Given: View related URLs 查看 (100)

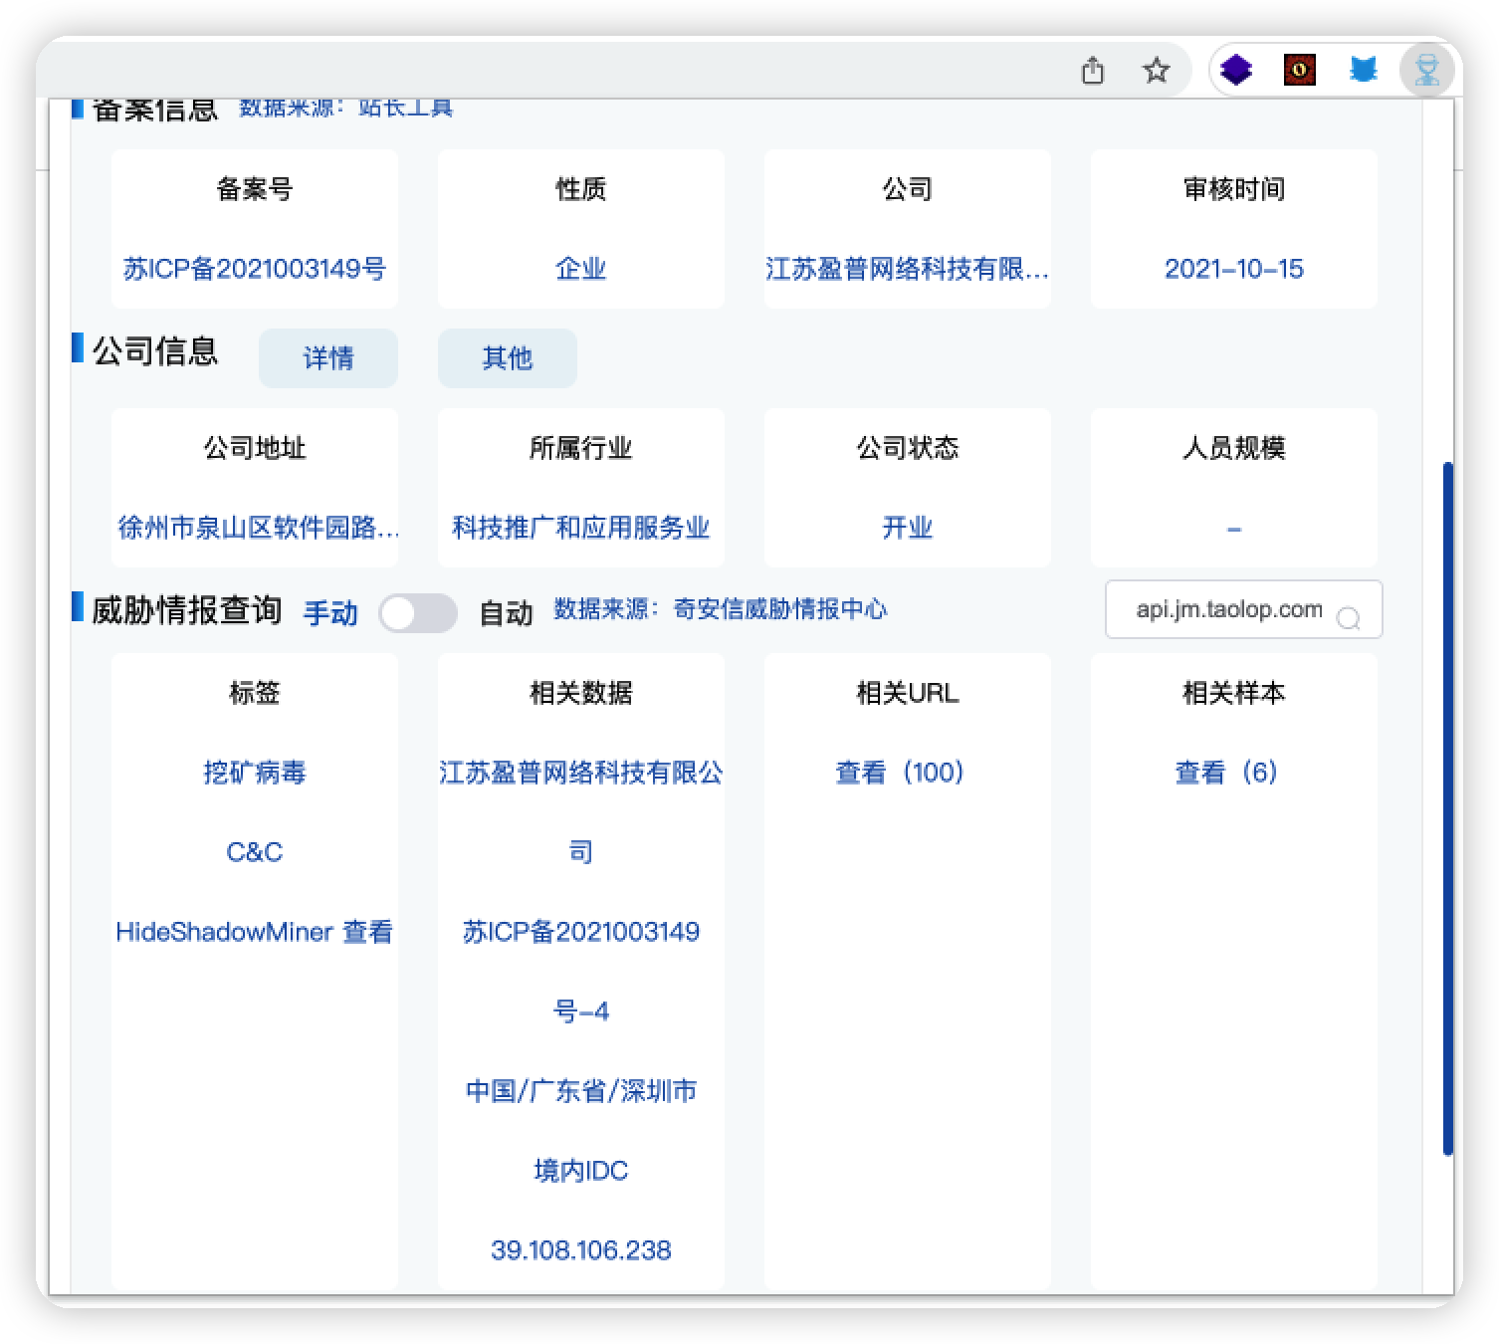Looking at the screenshot, I should [900, 773].
